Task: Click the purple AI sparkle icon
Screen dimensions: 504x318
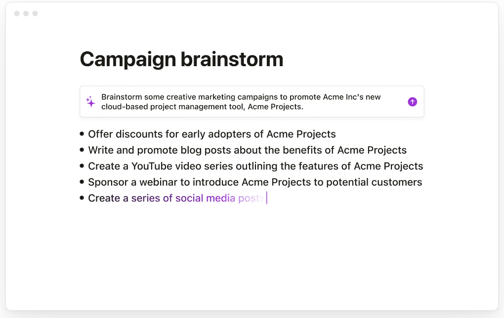Action: 90,102
